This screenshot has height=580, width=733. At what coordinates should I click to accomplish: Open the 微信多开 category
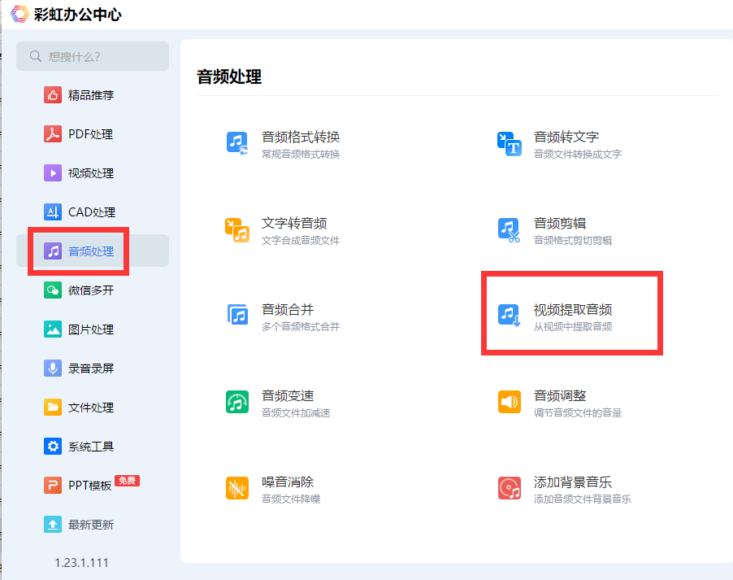click(91, 290)
